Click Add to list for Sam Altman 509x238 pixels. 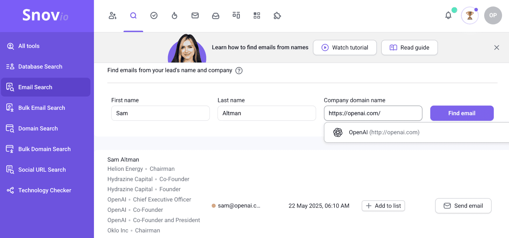pos(383,206)
